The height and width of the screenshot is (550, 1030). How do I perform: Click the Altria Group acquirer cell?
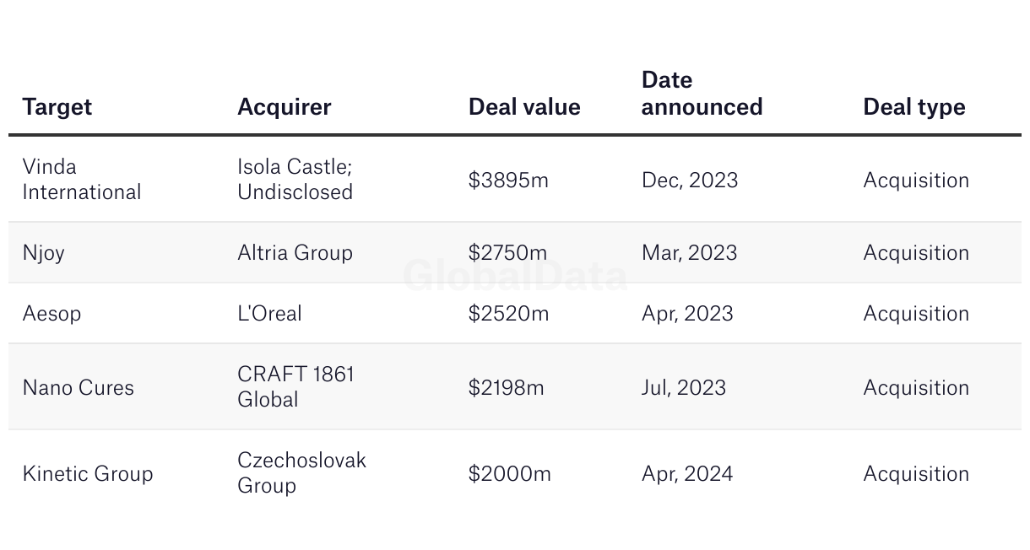[295, 253]
